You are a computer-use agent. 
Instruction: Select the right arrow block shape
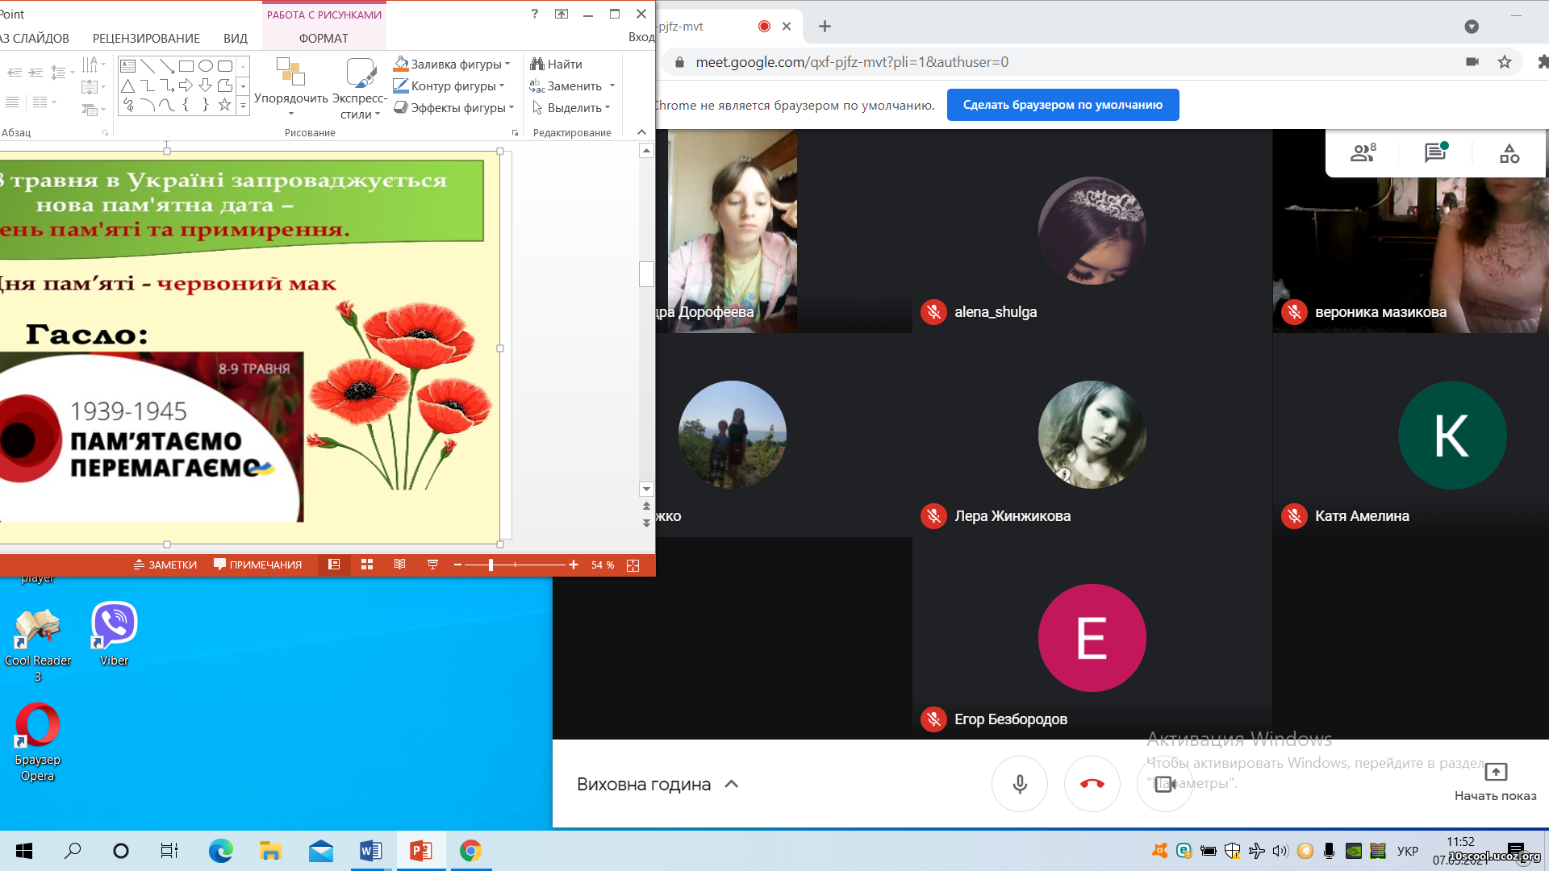[x=186, y=85]
